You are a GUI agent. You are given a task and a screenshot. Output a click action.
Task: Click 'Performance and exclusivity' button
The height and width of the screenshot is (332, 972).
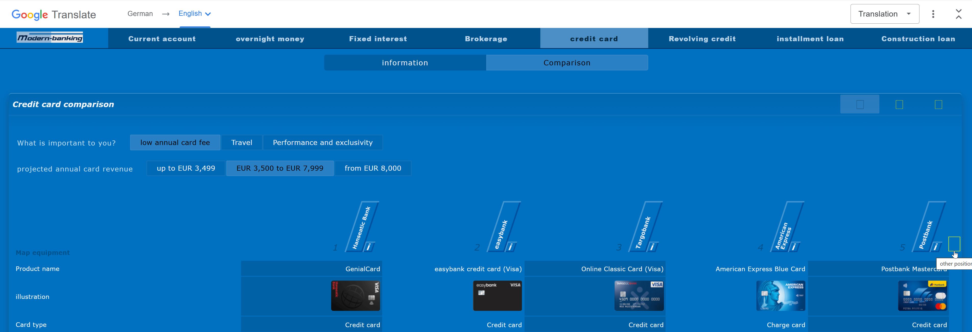click(323, 143)
